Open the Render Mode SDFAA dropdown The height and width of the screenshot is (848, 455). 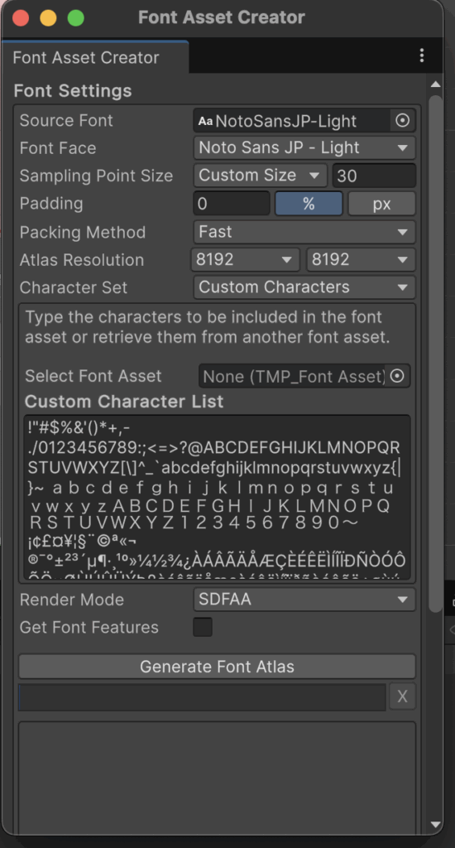pyautogui.click(x=304, y=600)
